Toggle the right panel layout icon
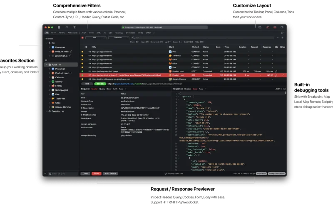This screenshot has width=333, height=208. (x=282, y=27)
